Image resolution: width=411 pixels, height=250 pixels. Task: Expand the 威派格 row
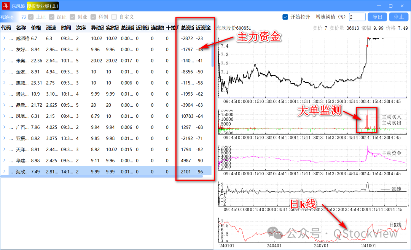tap(4, 38)
